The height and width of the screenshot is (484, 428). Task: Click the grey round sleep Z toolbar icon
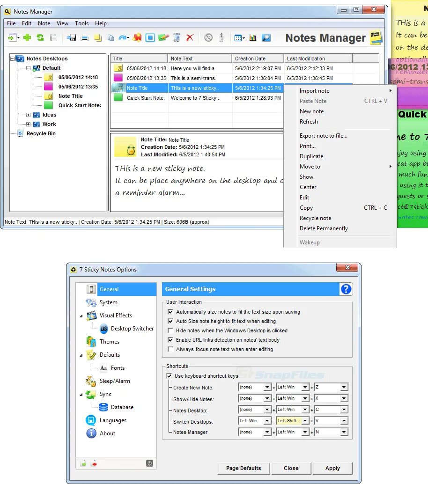[x=208, y=37]
